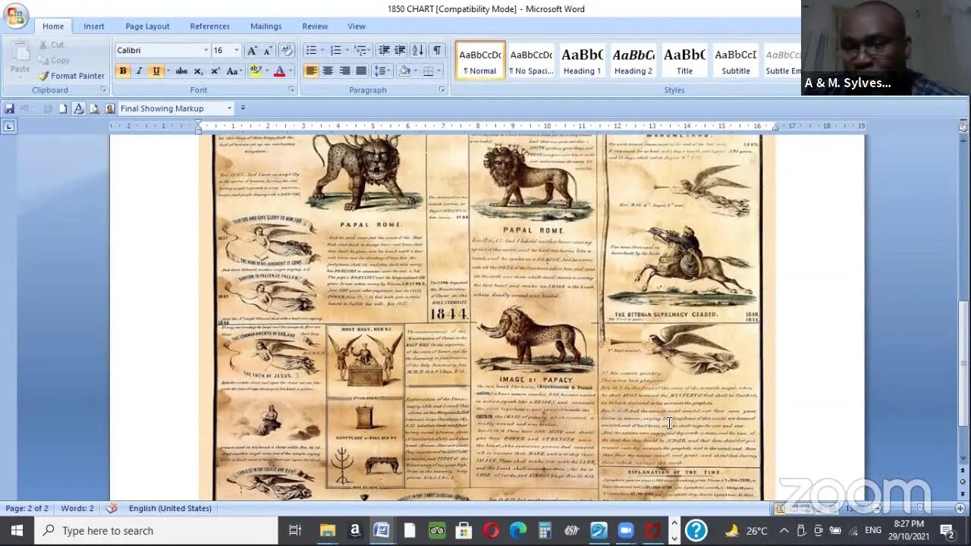Click the Sort icon
971x546 pixels.
(417, 50)
